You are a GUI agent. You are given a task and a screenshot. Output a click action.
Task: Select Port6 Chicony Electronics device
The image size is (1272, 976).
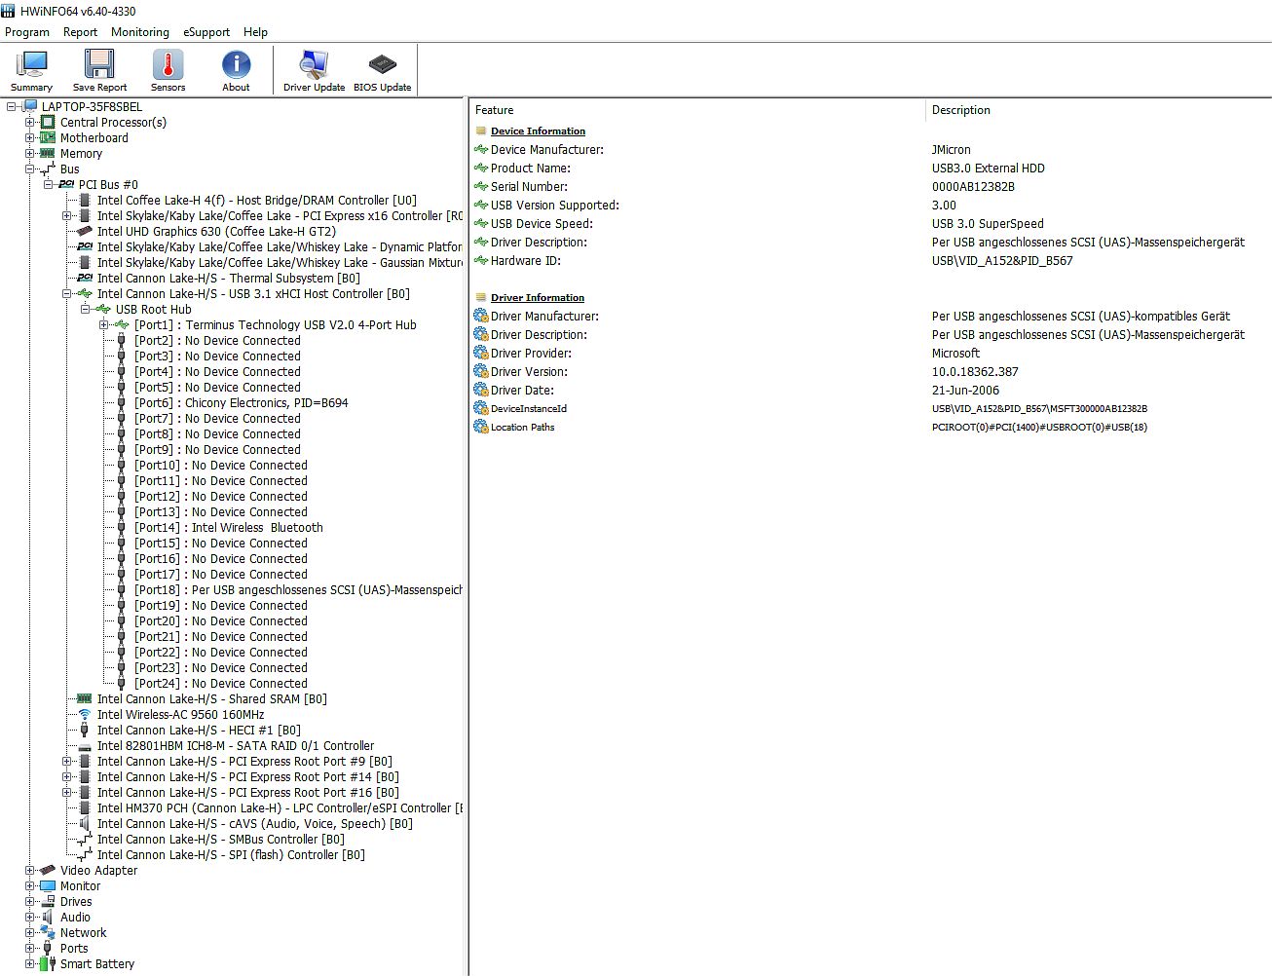point(241,403)
